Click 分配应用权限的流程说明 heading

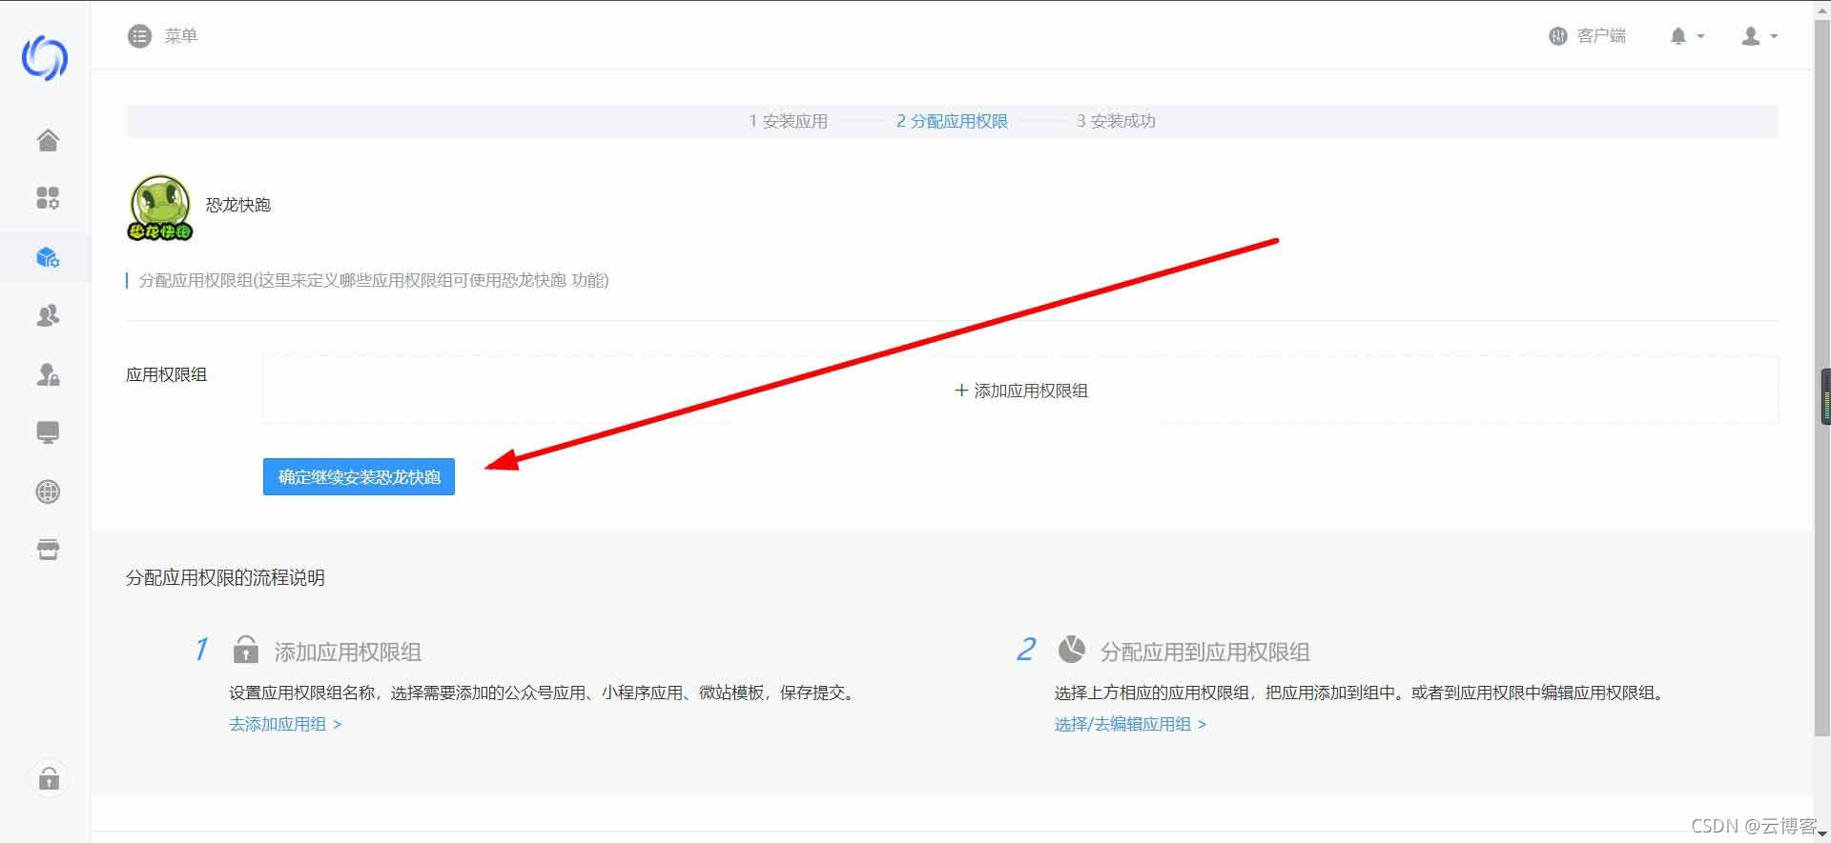click(x=225, y=577)
